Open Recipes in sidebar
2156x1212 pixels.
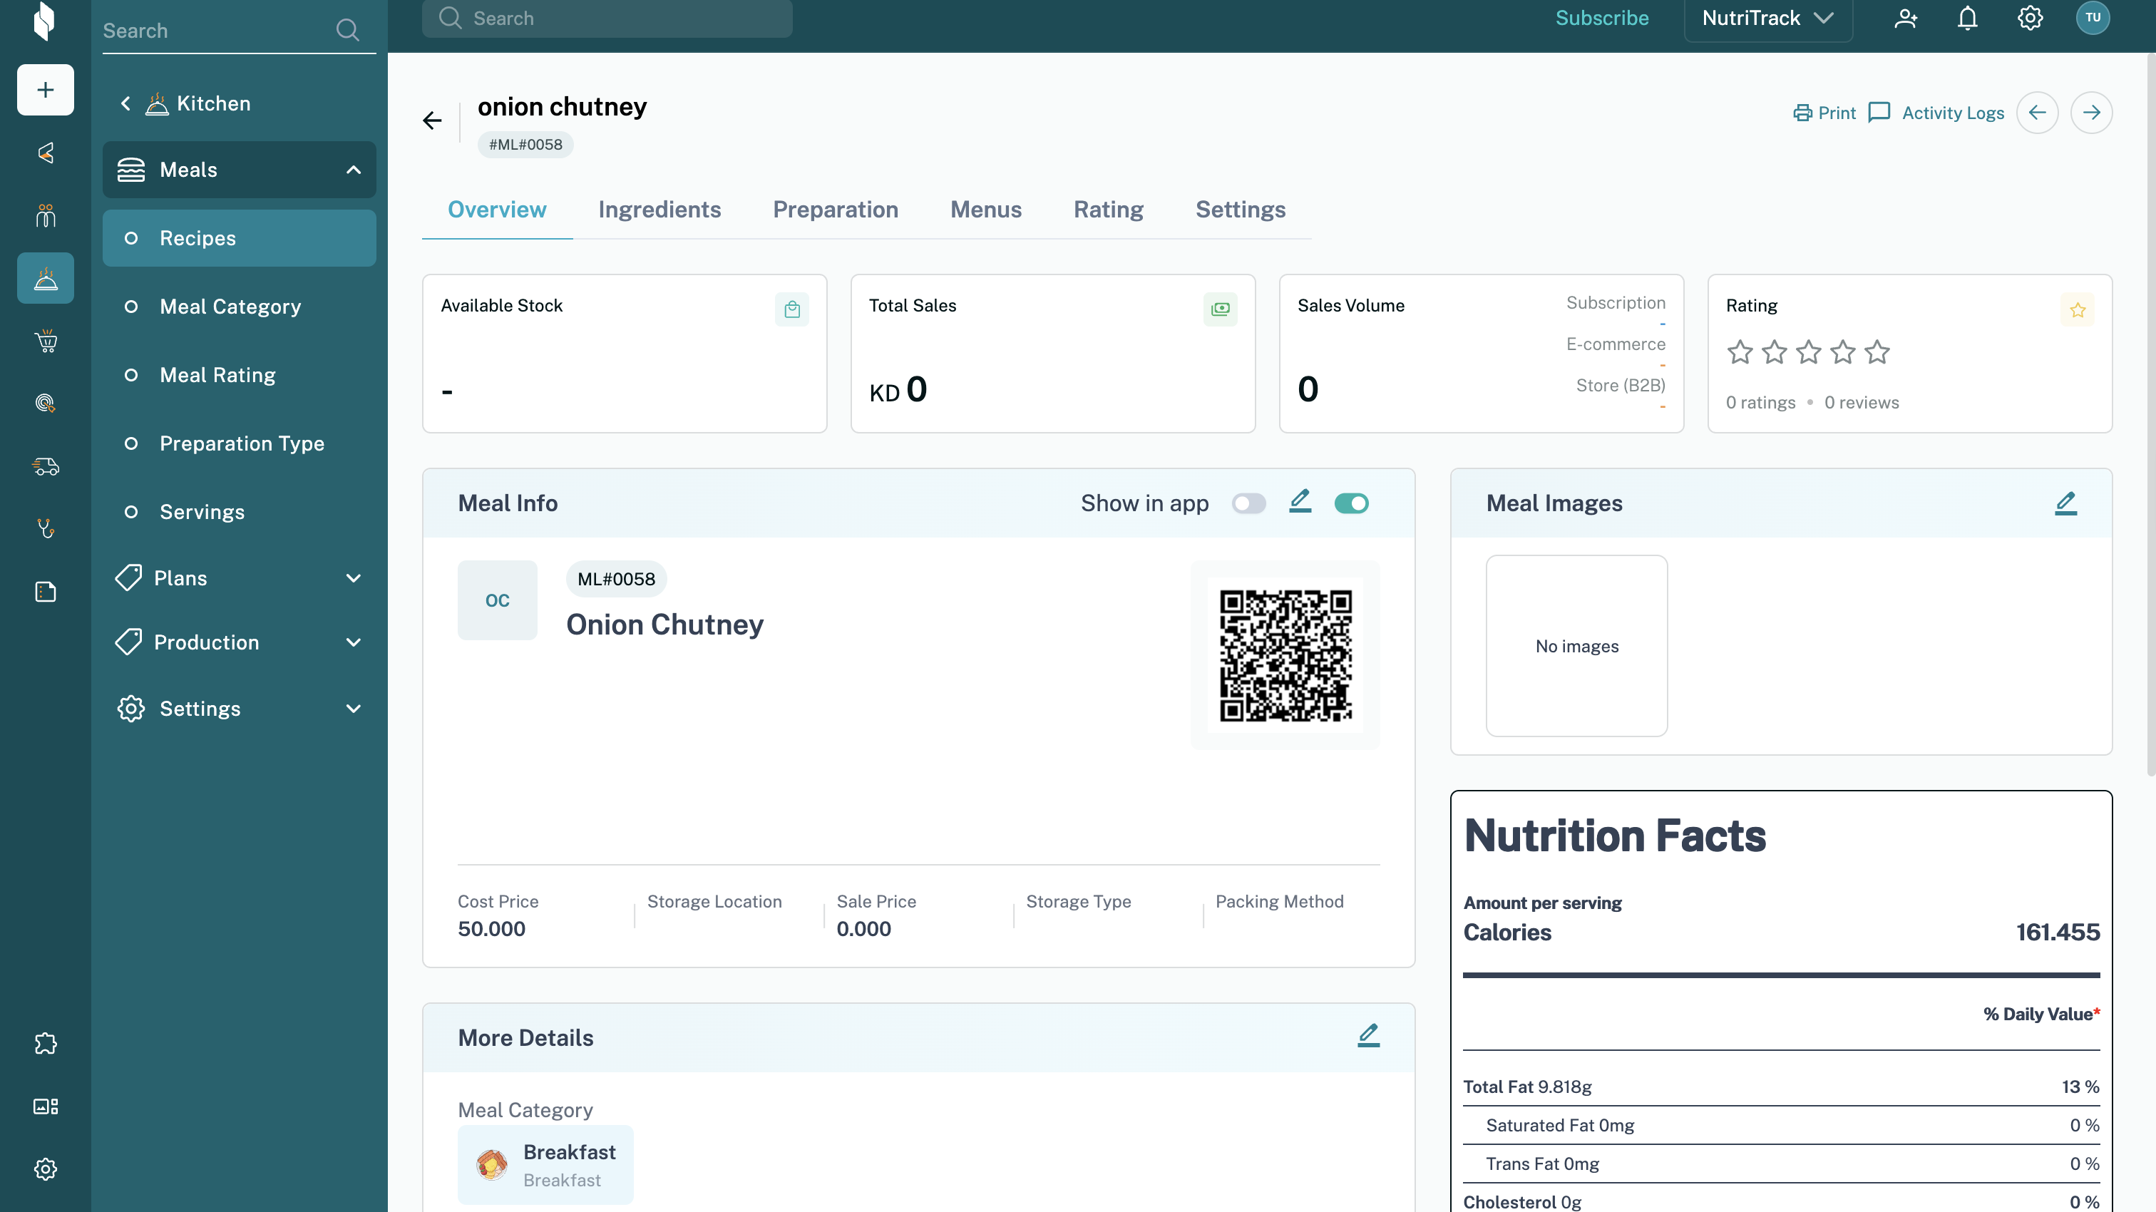click(240, 239)
